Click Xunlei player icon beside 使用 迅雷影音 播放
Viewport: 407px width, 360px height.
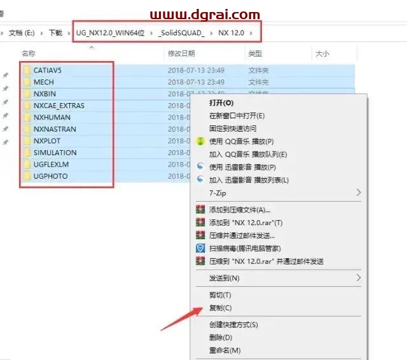[200, 167]
